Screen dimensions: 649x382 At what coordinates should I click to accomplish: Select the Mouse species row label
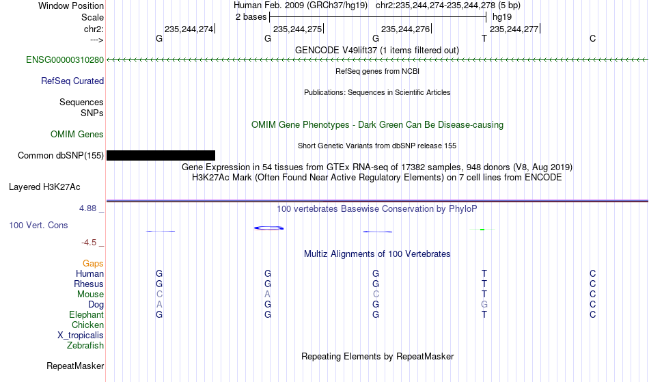click(90, 295)
